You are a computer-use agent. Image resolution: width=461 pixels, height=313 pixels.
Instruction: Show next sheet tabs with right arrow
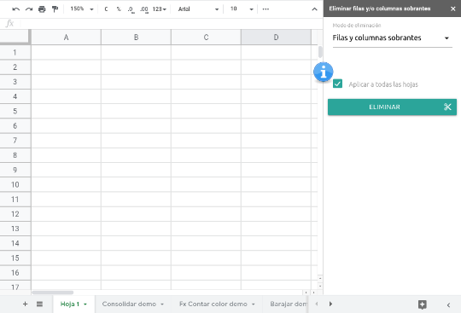(330, 304)
